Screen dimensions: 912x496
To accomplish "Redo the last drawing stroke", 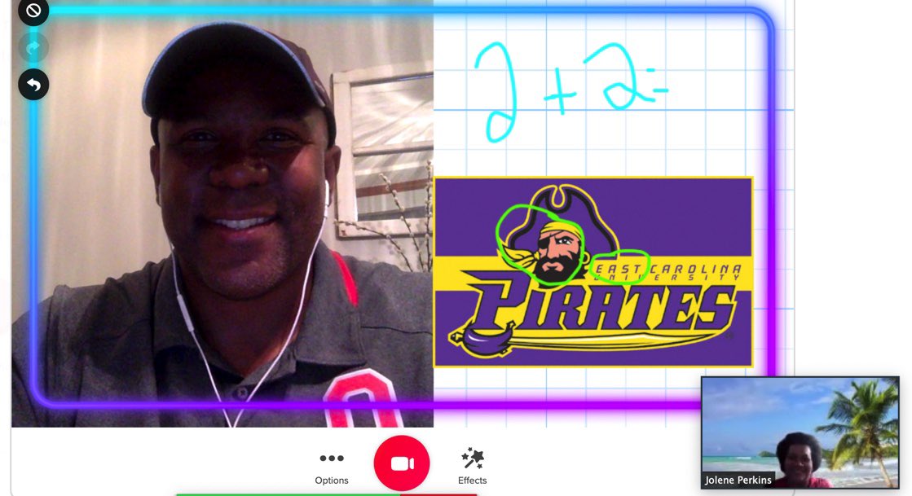I will point(33,47).
